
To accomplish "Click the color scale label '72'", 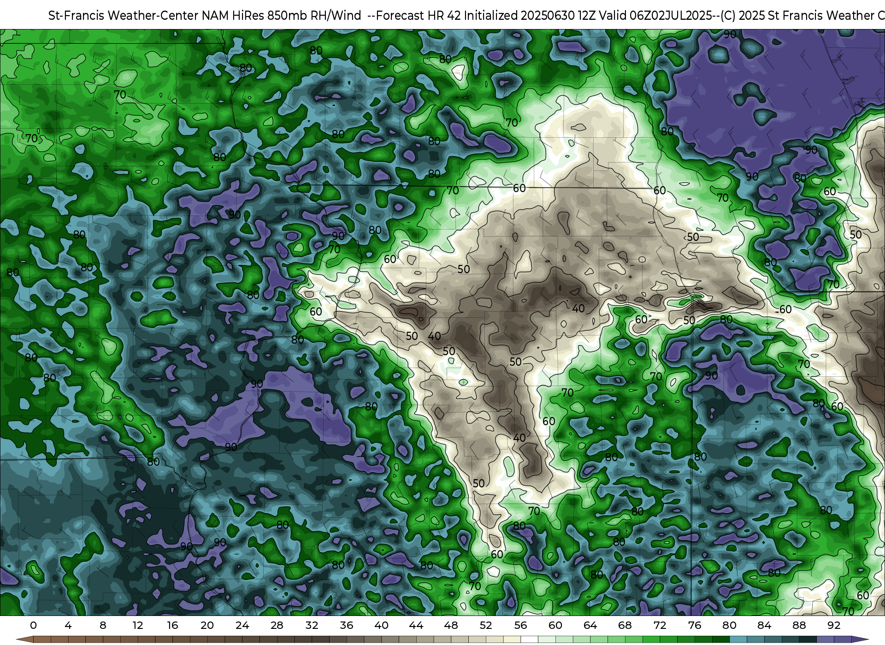I will (660, 625).
